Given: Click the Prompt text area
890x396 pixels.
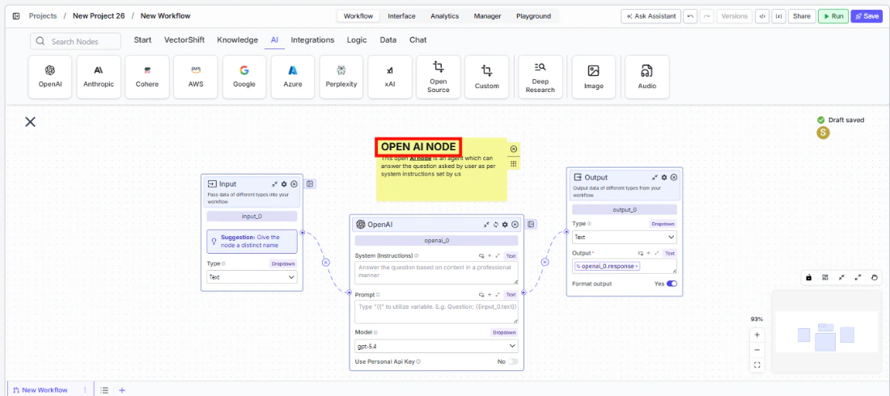Looking at the screenshot, I should (x=436, y=312).
